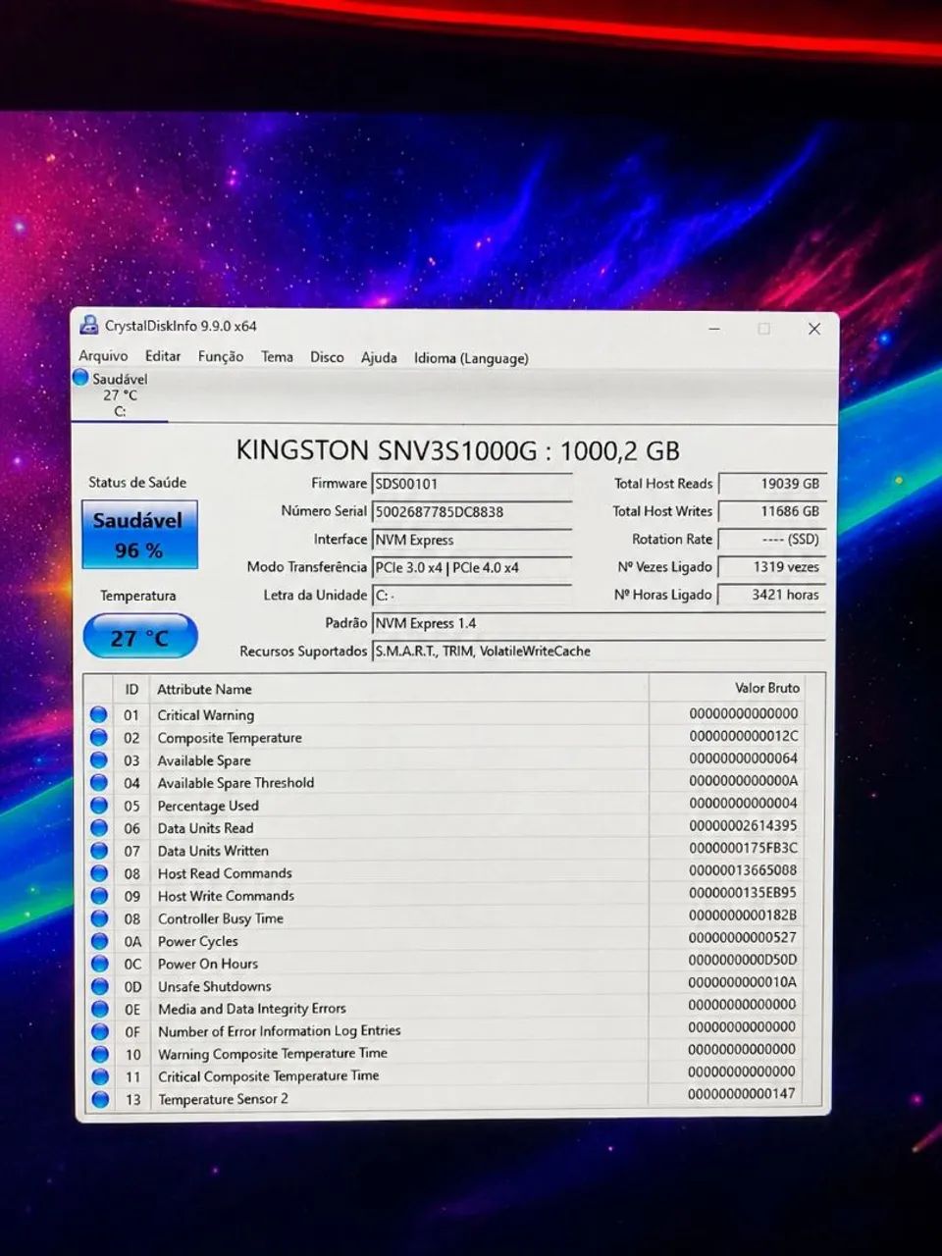
Task: Click the Recursos Suportados field
Action: click(599, 651)
